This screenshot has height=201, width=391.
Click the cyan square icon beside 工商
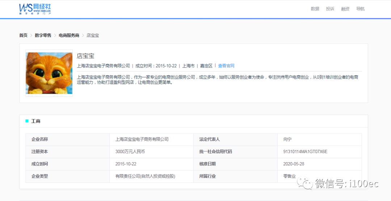(27, 121)
